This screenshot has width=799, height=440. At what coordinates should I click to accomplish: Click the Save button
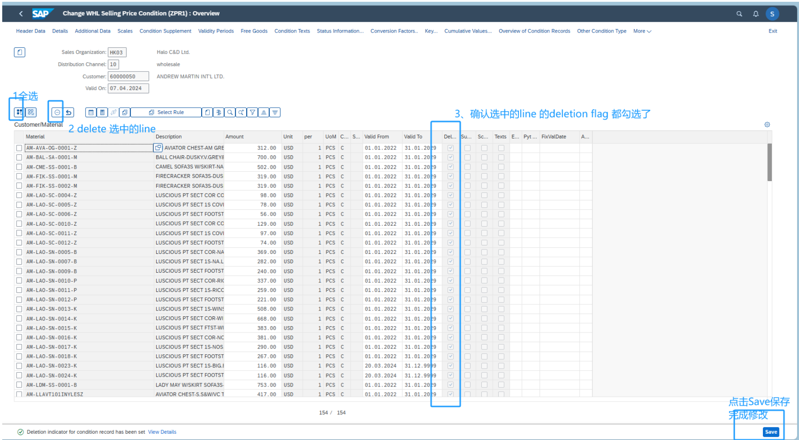pos(770,432)
